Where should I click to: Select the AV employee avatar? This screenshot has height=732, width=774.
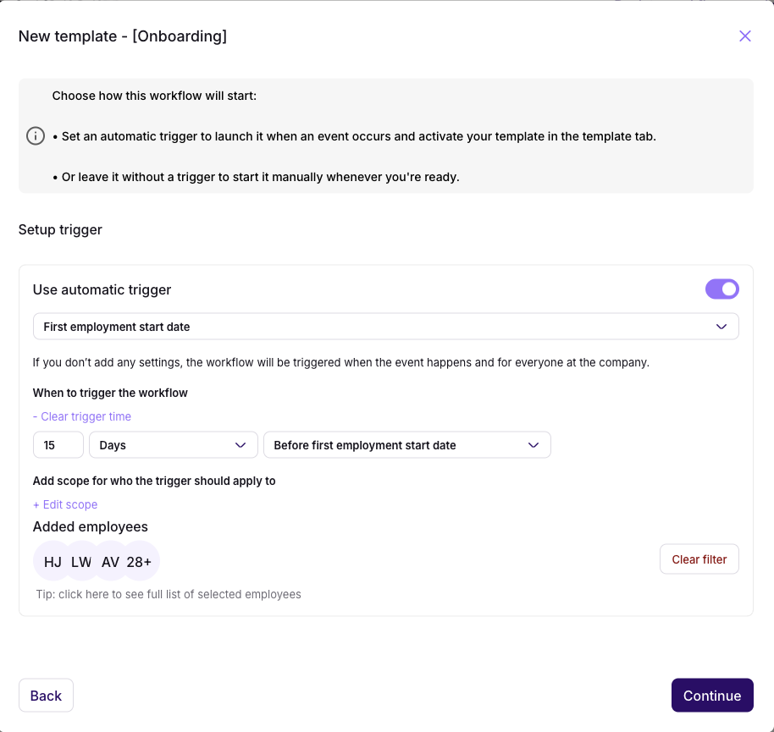[x=110, y=562]
